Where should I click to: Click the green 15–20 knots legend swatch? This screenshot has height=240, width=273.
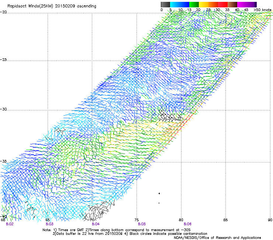pyautogui.click(x=194, y=4)
